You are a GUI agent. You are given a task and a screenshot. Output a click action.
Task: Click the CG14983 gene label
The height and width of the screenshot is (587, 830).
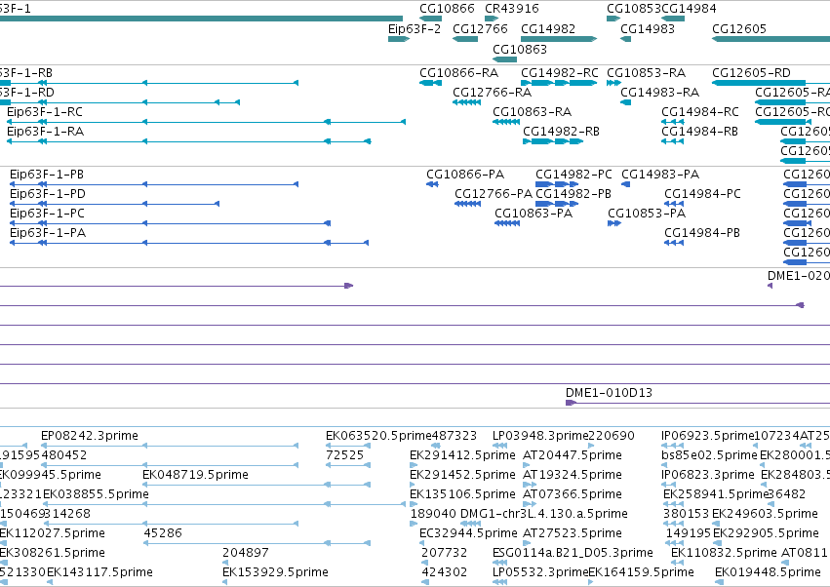[648, 28]
